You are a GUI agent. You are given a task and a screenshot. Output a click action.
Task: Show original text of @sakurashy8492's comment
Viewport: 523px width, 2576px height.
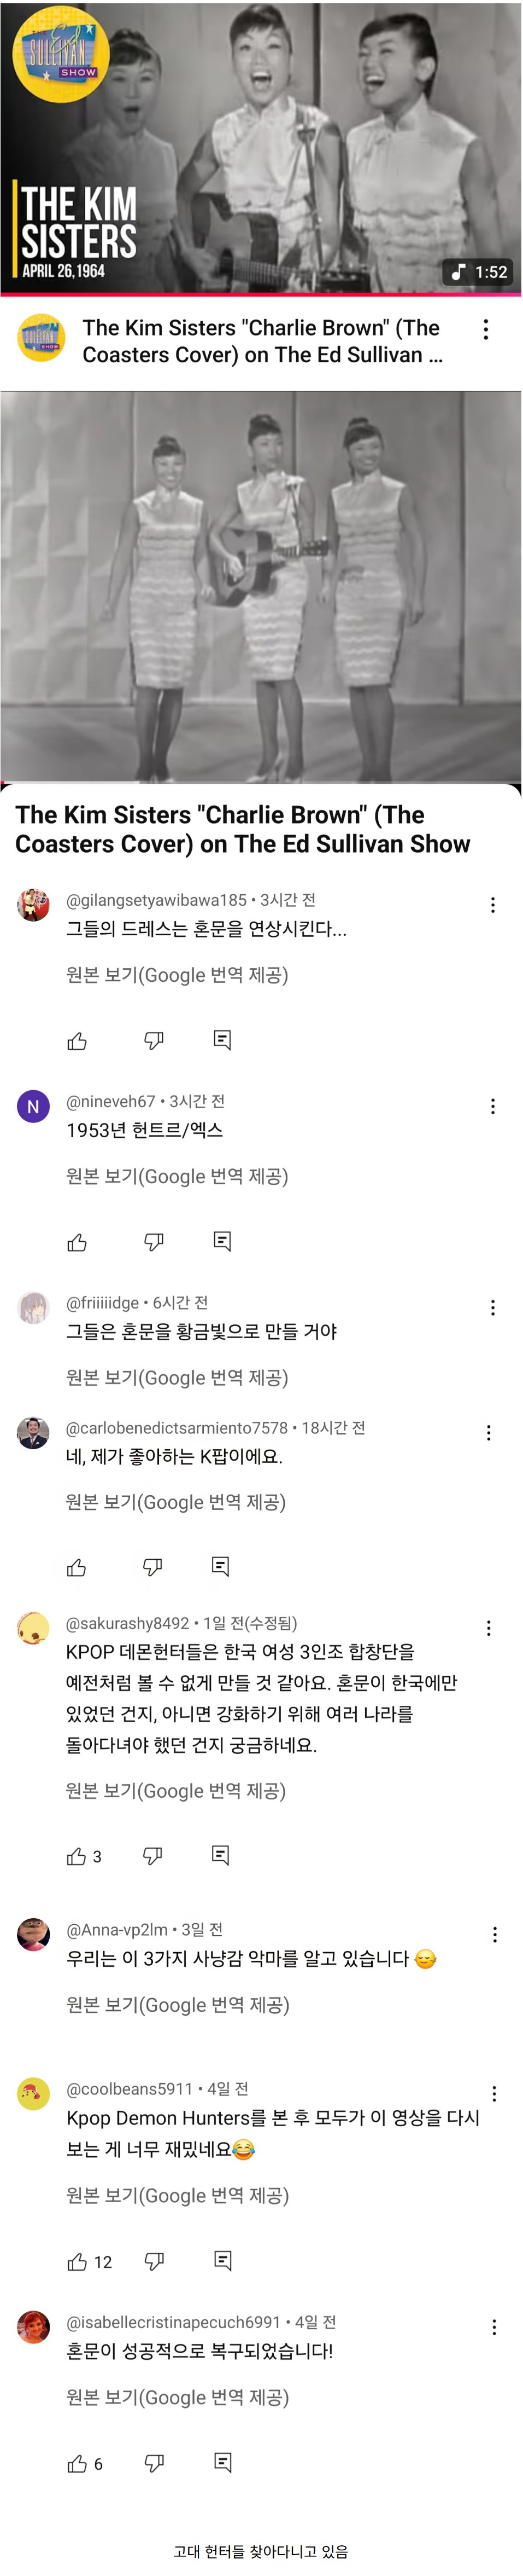click(x=175, y=1791)
